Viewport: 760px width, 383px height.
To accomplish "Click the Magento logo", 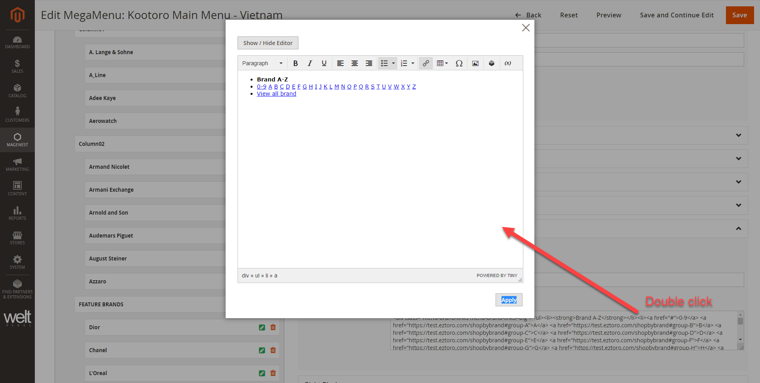I will [x=17, y=15].
